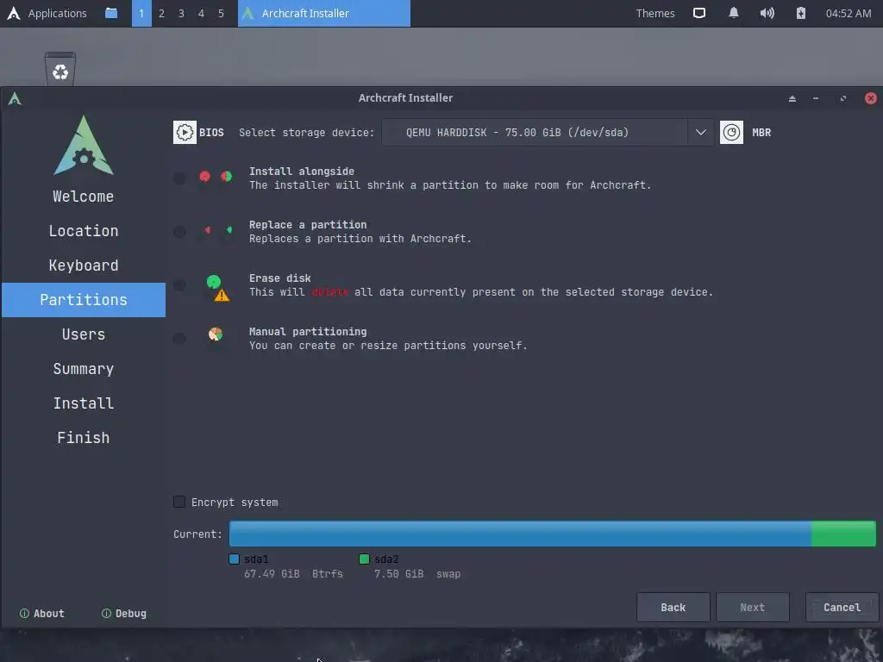Select the Install alongside radio button
The height and width of the screenshot is (662, 883).
click(x=179, y=178)
